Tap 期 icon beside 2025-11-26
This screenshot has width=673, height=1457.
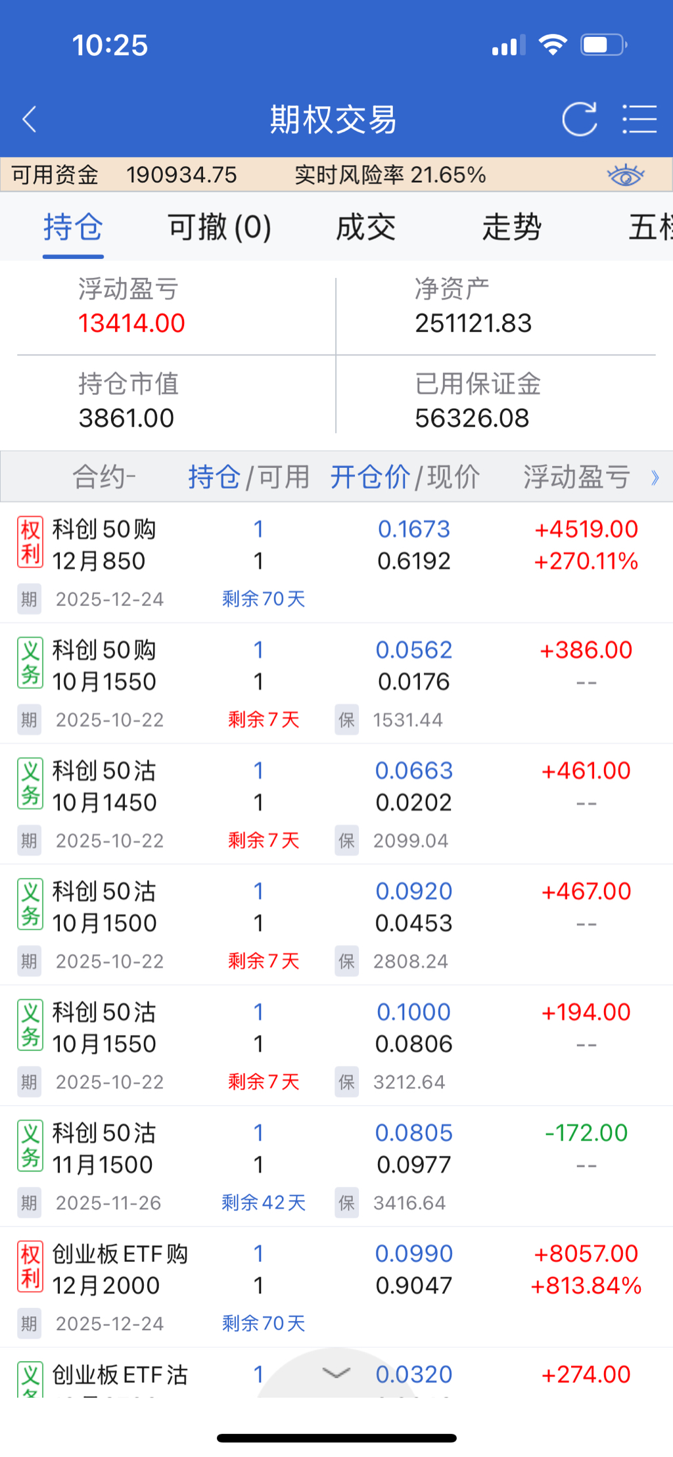click(x=29, y=1203)
